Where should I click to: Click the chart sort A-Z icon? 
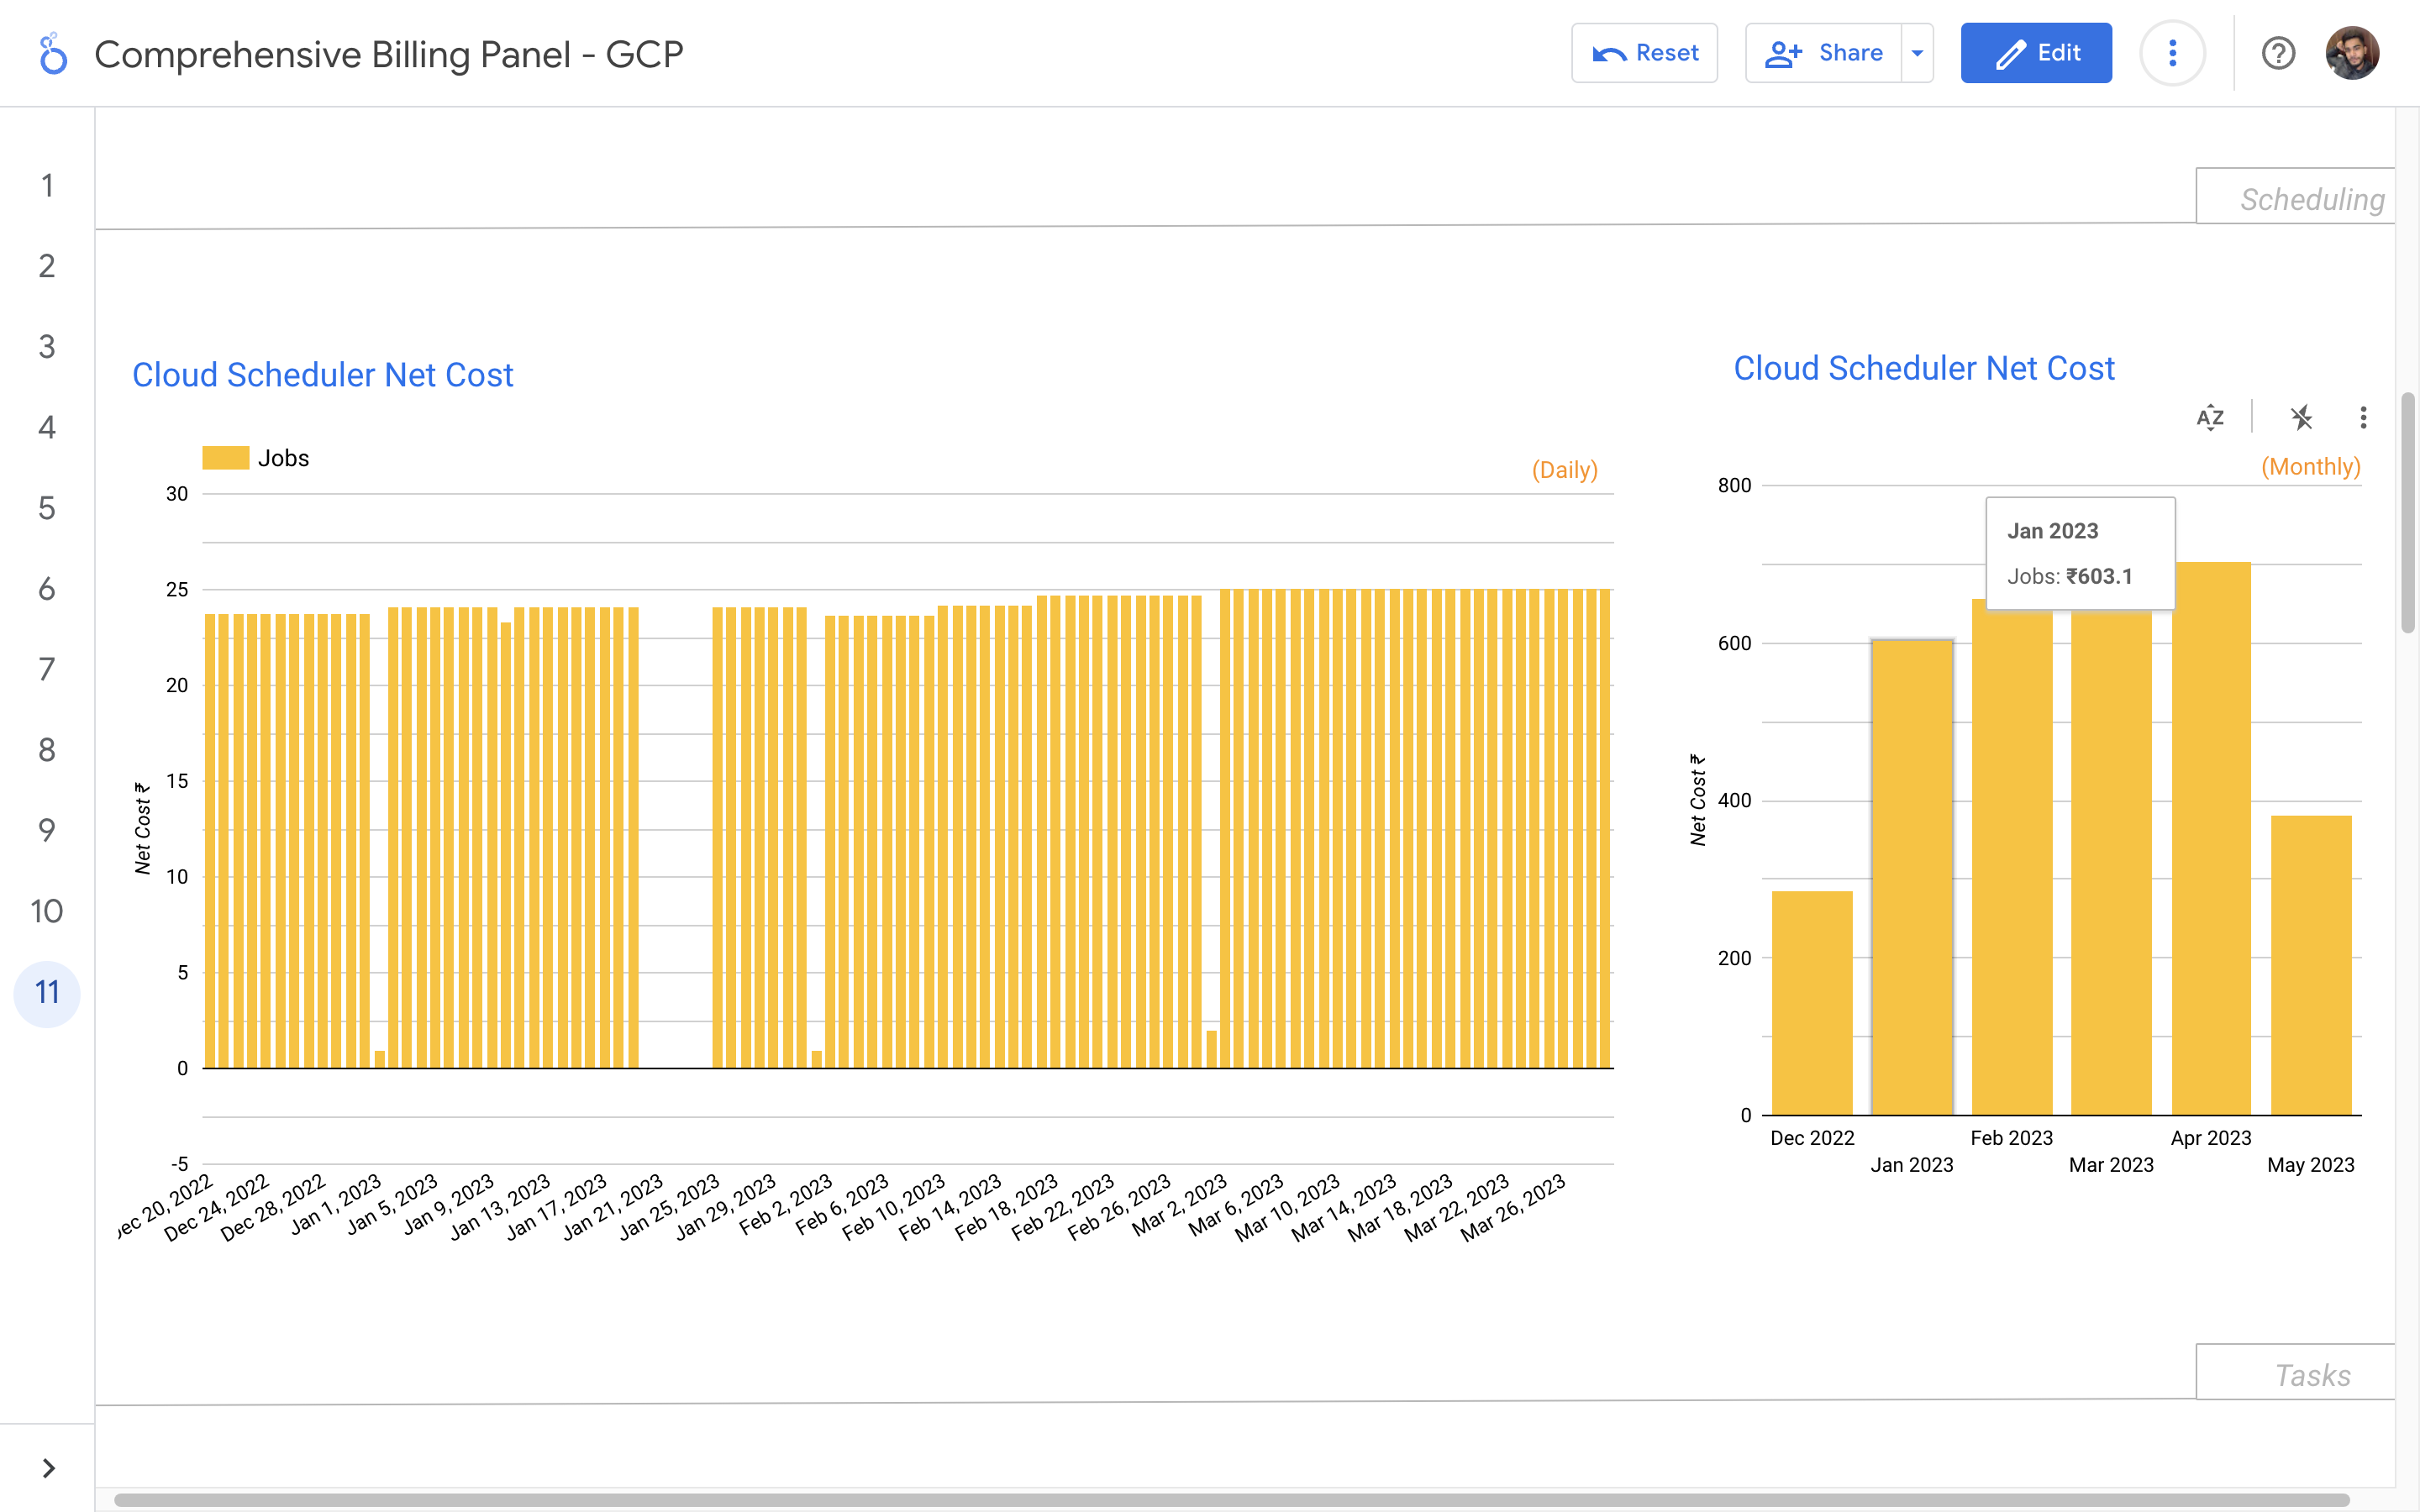2209,417
